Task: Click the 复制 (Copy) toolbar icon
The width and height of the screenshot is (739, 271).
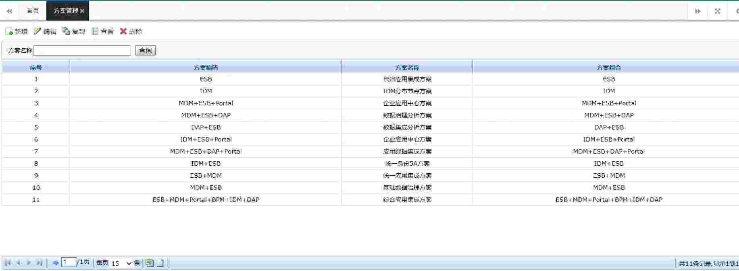Action: tap(66, 31)
